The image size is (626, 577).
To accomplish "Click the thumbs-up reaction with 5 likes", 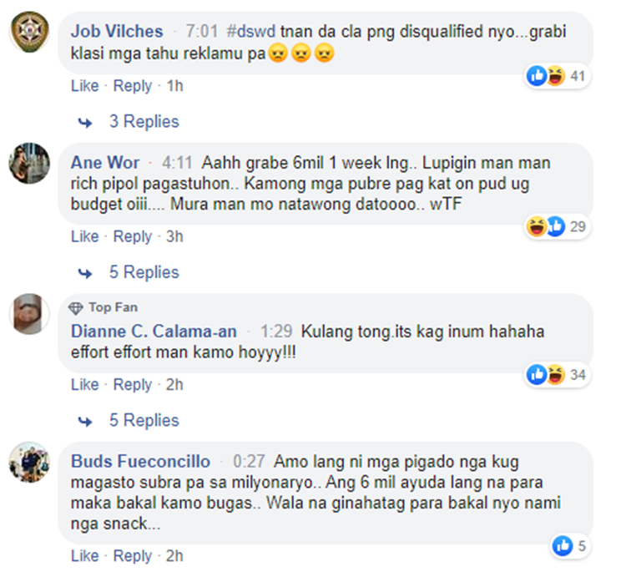I will pos(563,545).
